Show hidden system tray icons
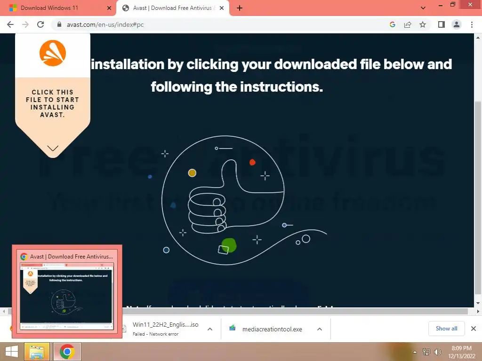The image size is (482, 361). click(415, 352)
